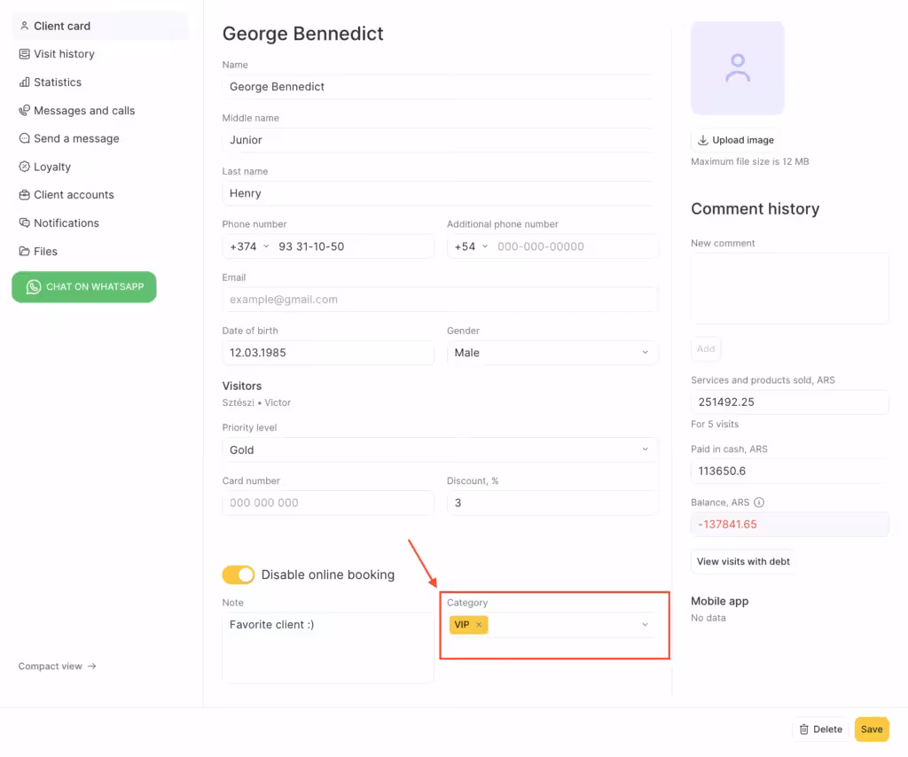This screenshot has height=757, width=908.
Task: Click the Notifications bell icon
Action: pyautogui.click(x=25, y=223)
